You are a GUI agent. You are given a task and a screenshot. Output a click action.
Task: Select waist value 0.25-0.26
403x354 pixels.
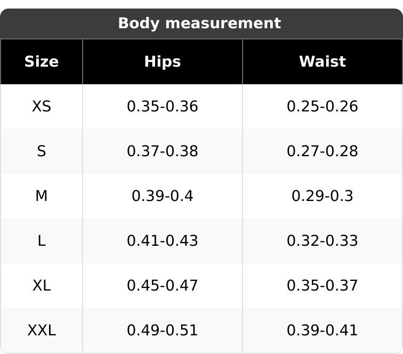[x=323, y=107]
